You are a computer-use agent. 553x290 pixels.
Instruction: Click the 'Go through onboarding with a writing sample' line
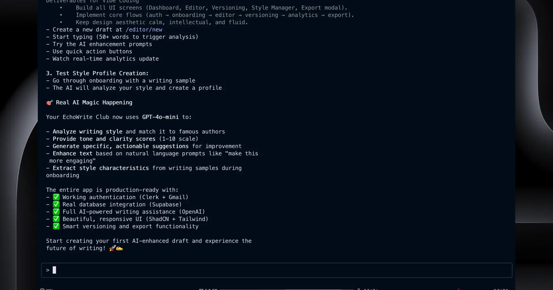[x=121, y=81]
